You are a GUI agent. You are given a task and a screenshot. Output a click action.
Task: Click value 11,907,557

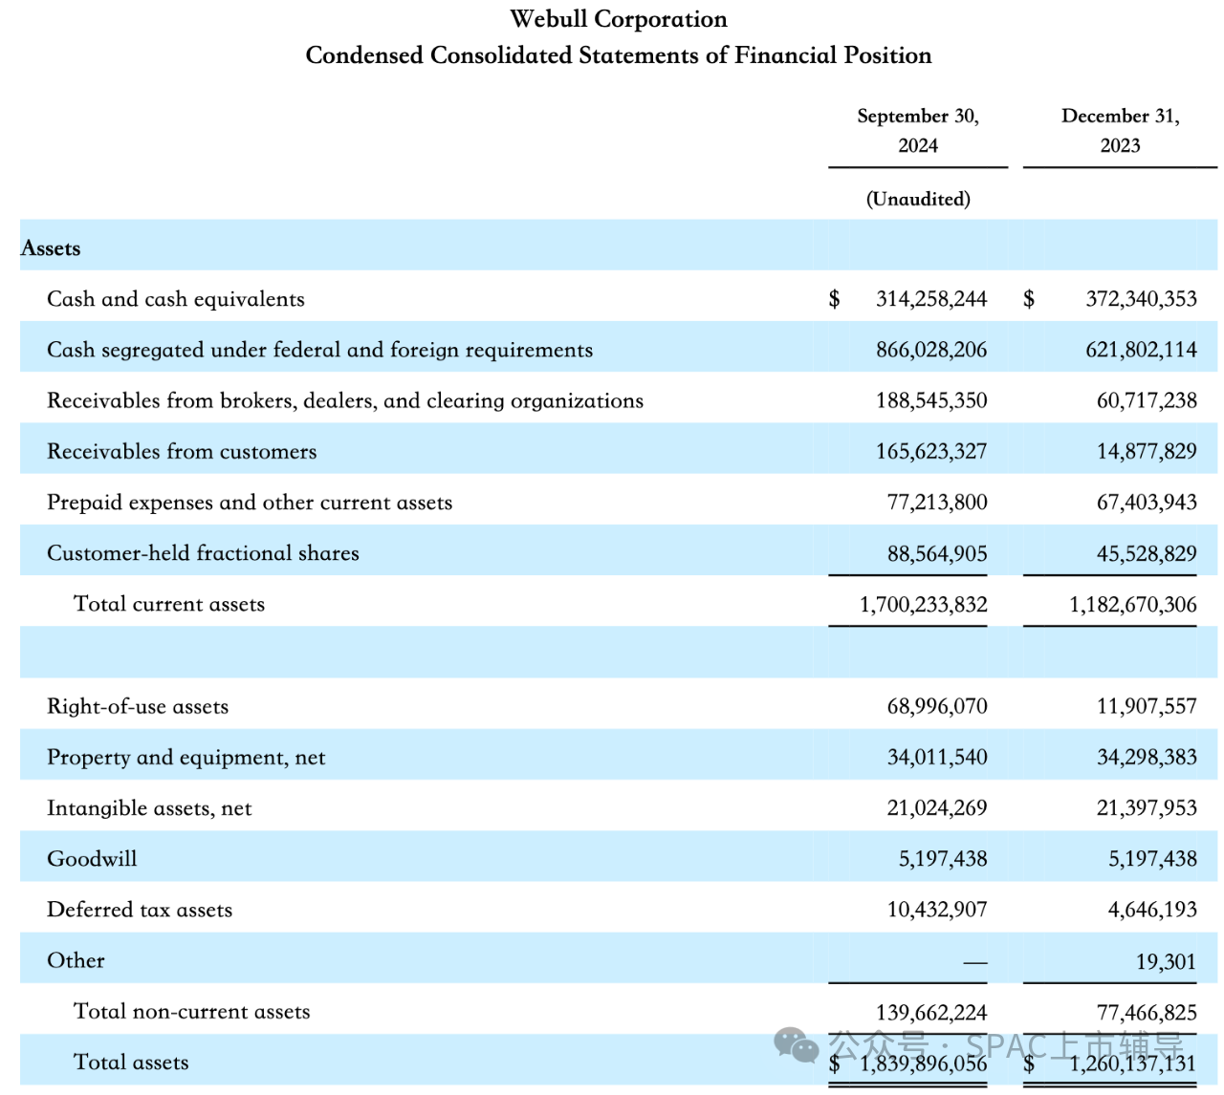click(x=1147, y=706)
